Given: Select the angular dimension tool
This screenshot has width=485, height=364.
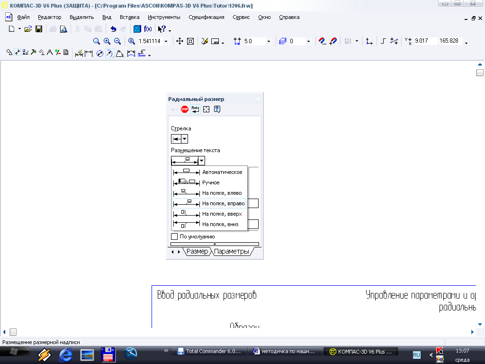Looking at the screenshot, I should (120, 54).
